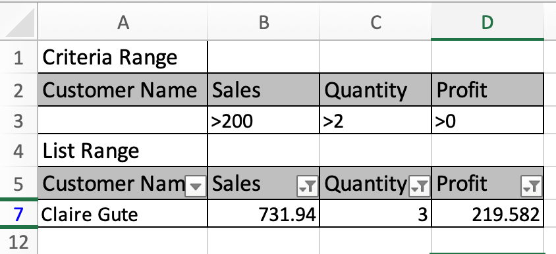The height and width of the screenshot is (254, 556).
Task: Select the 219.582 profit cell
Action: tap(487, 214)
